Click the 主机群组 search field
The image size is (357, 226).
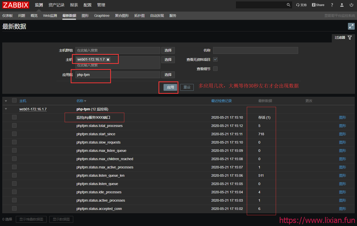[118, 50]
